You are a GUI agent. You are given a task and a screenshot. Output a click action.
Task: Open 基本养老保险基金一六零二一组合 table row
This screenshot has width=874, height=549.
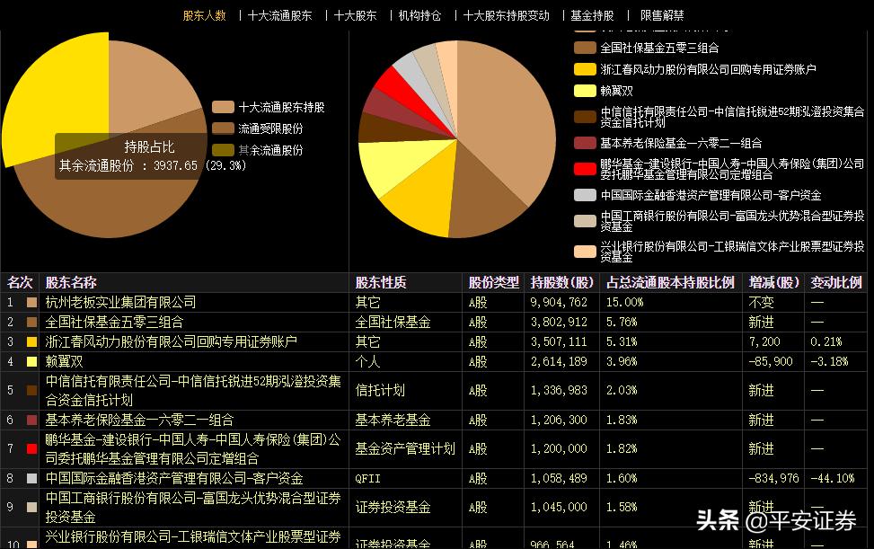click(x=139, y=420)
